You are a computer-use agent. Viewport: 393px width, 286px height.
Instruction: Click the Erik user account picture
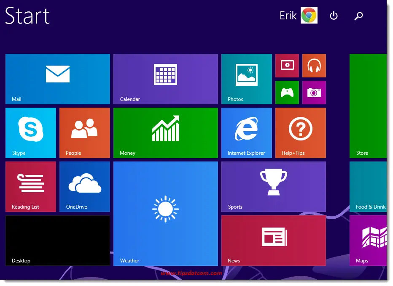(309, 15)
